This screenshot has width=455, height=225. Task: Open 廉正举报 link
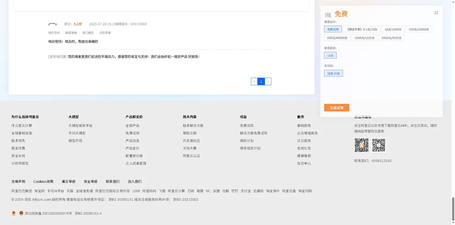[69, 182]
